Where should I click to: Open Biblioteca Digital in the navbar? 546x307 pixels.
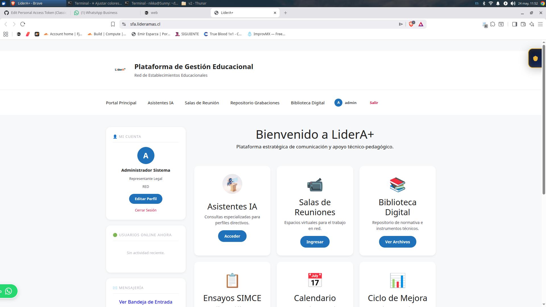[x=308, y=103]
